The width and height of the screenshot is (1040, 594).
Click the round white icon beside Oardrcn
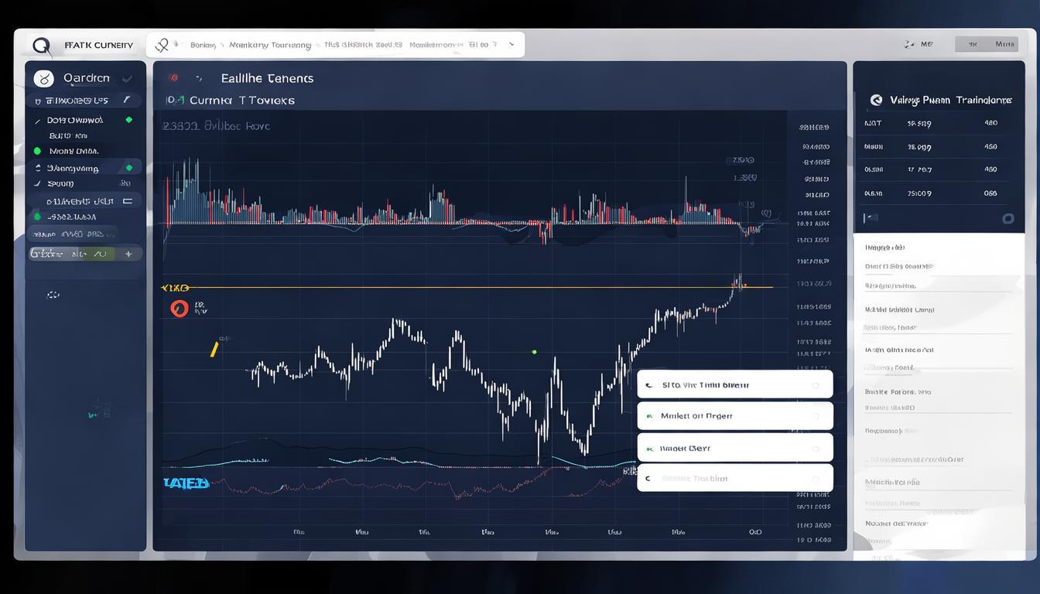click(44, 78)
